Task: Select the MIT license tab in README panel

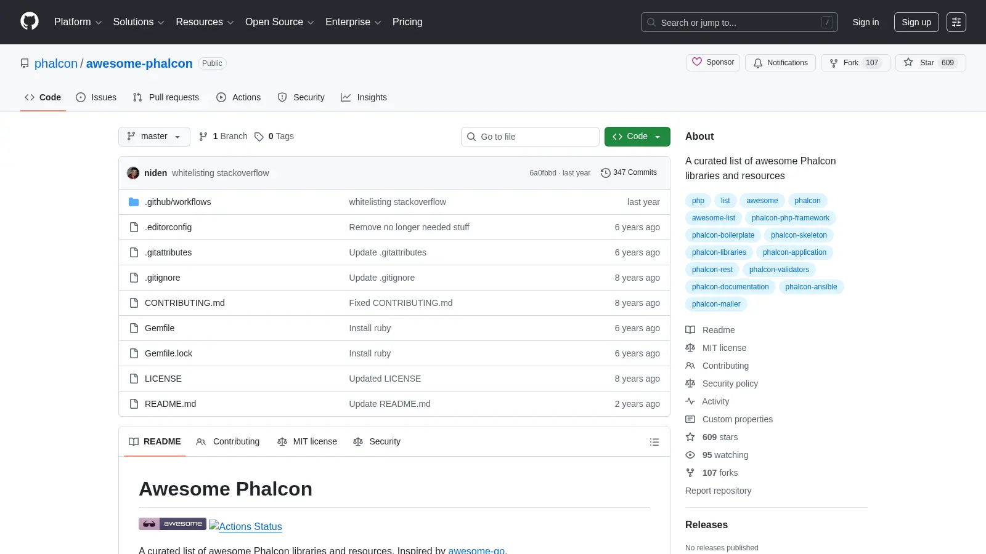Action: point(307,442)
